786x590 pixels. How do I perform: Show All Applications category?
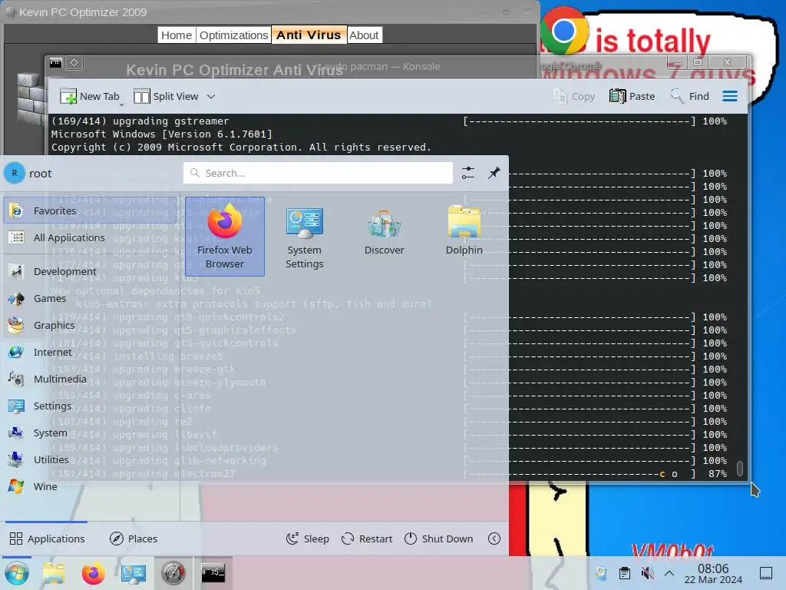[91, 238]
